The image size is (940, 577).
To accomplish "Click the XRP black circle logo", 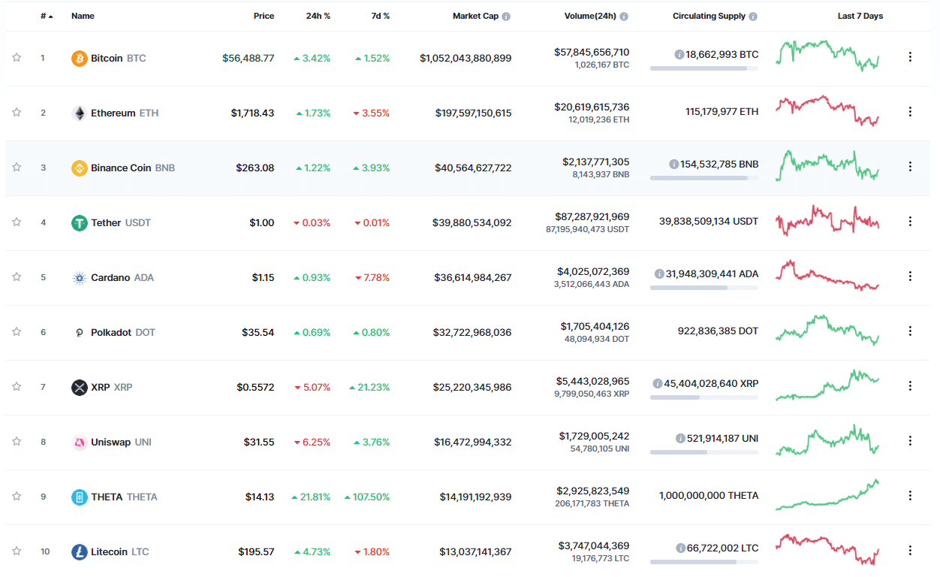I will click(80, 387).
